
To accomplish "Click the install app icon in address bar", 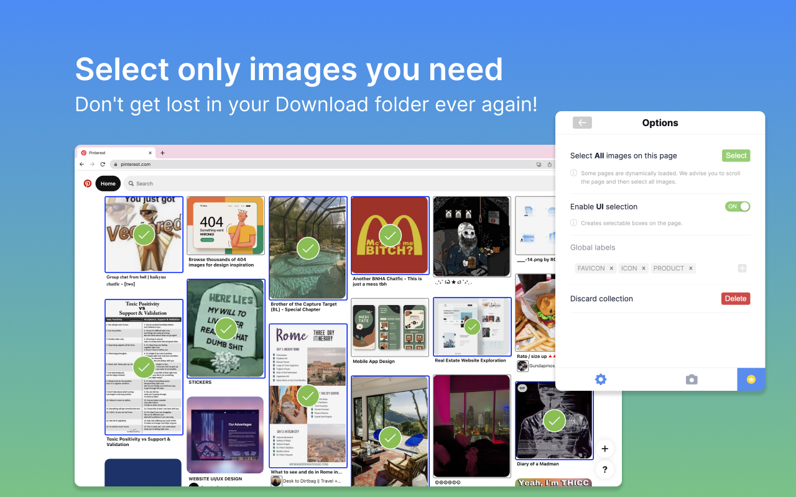I will click(539, 165).
